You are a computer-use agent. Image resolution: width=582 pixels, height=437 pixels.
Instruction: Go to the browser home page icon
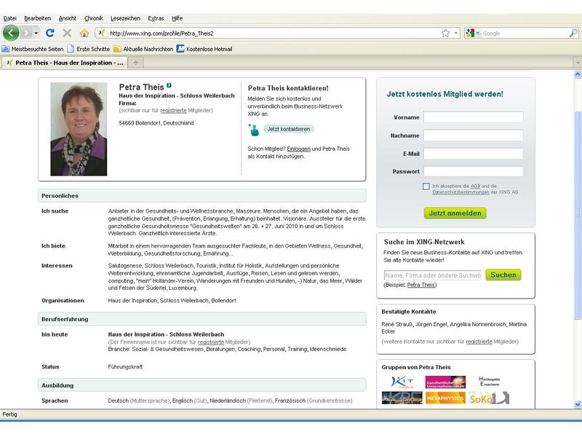click(84, 33)
